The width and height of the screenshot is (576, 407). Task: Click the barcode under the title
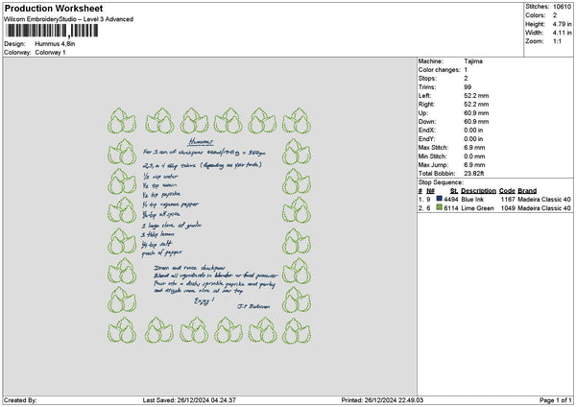coord(52,31)
